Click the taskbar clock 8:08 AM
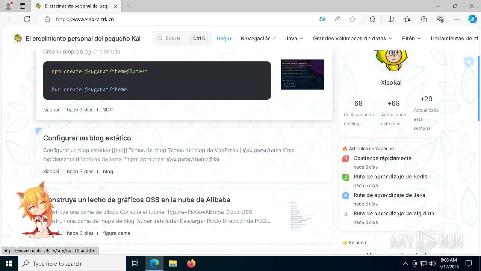 (449, 263)
